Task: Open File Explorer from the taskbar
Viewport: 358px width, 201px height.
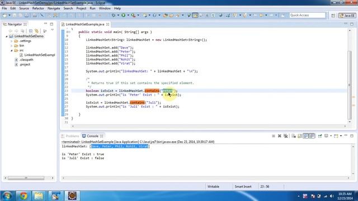Action: (39, 195)
